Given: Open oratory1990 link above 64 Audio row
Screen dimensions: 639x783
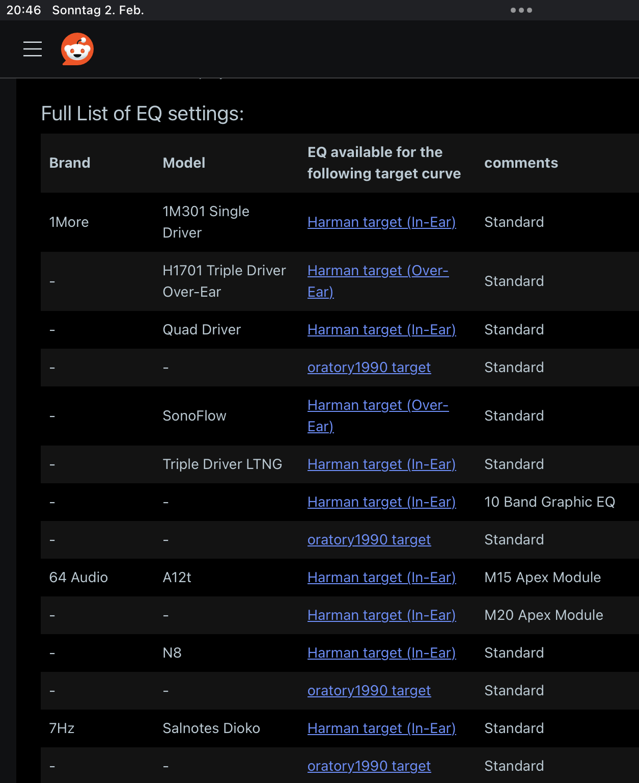Looking at the screenshot, I should pos(369,540).
